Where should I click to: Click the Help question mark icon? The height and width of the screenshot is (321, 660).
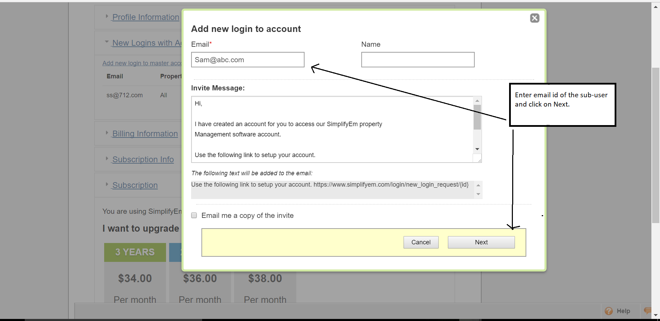click(609, 311)
